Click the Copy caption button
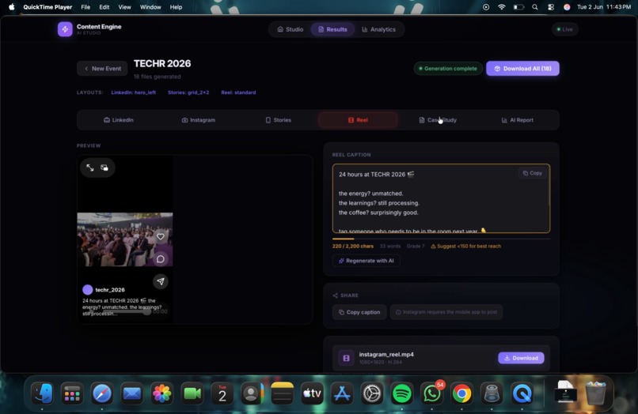 point(359,312)
